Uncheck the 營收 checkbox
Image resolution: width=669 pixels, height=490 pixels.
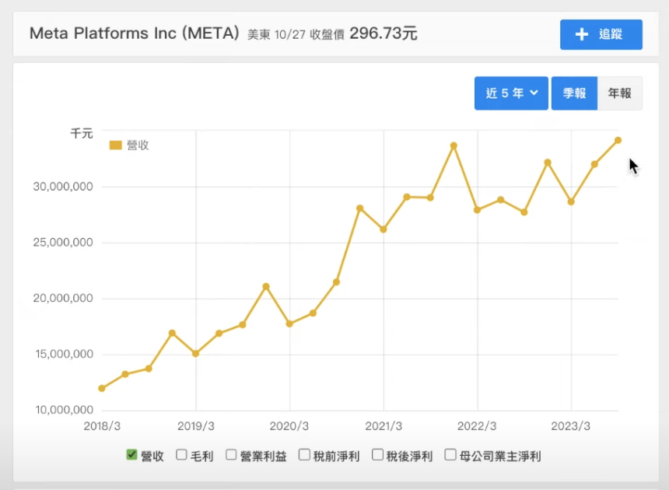click(131, 454)
